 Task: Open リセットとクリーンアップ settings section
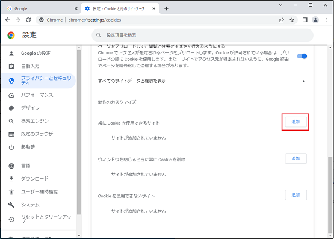tap(39, 219)
